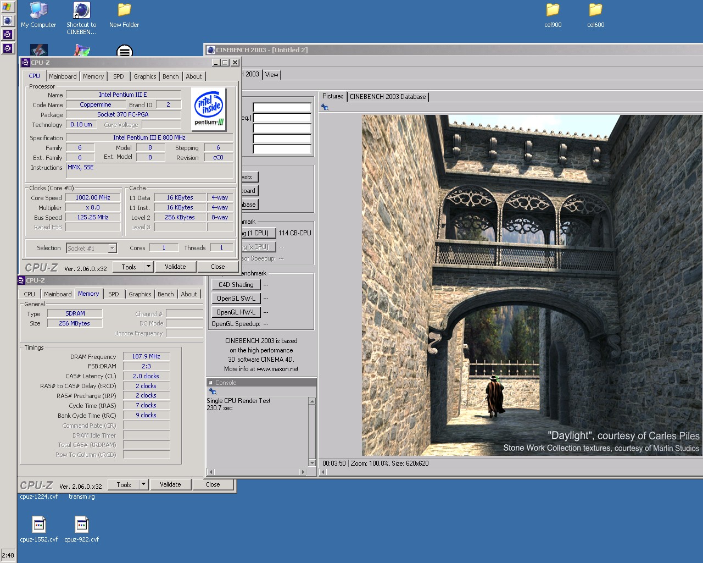
Task: Click the Console vertical scrollbar down arrow
Action: tap(312, 462)
